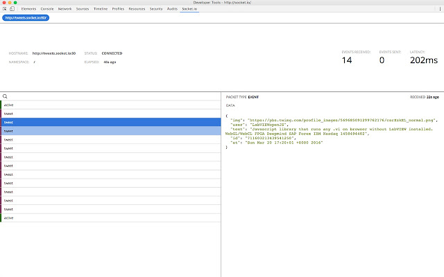Close the Developer Tools window with red button
Image resolution: width=444 pixels, height=277 pixels.
click(4, 3)
